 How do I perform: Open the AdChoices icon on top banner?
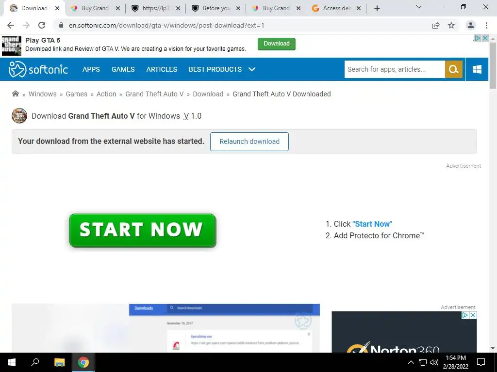477,38
